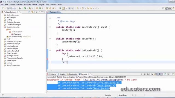Open the Refactor menu

click(x=19, y=5)
